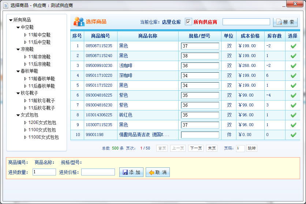Viewport: 306px width, 204px height.
Task: Jump to last page 末页
Action: [x=212, y=148]
